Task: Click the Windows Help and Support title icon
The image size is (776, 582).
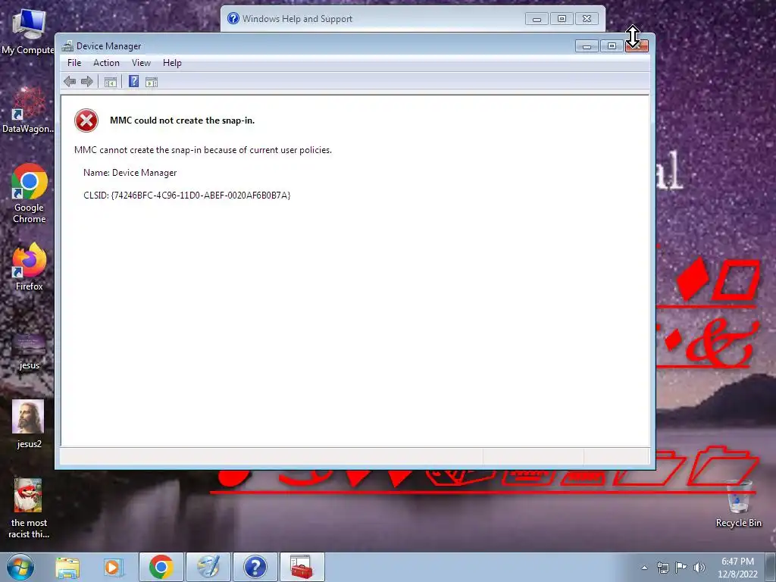Action: [233, 19]
